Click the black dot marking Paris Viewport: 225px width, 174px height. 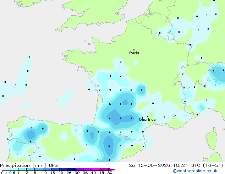click(134, 50)
